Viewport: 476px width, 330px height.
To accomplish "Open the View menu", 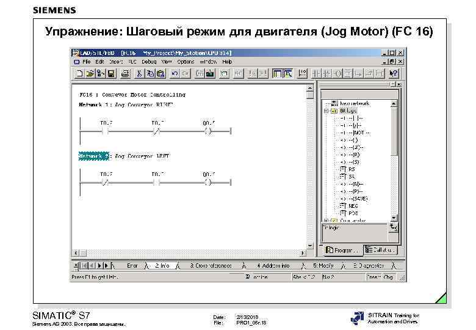I will 167,62.
